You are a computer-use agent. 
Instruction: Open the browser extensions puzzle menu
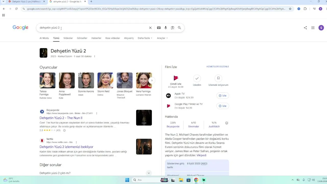click(305, 9)
